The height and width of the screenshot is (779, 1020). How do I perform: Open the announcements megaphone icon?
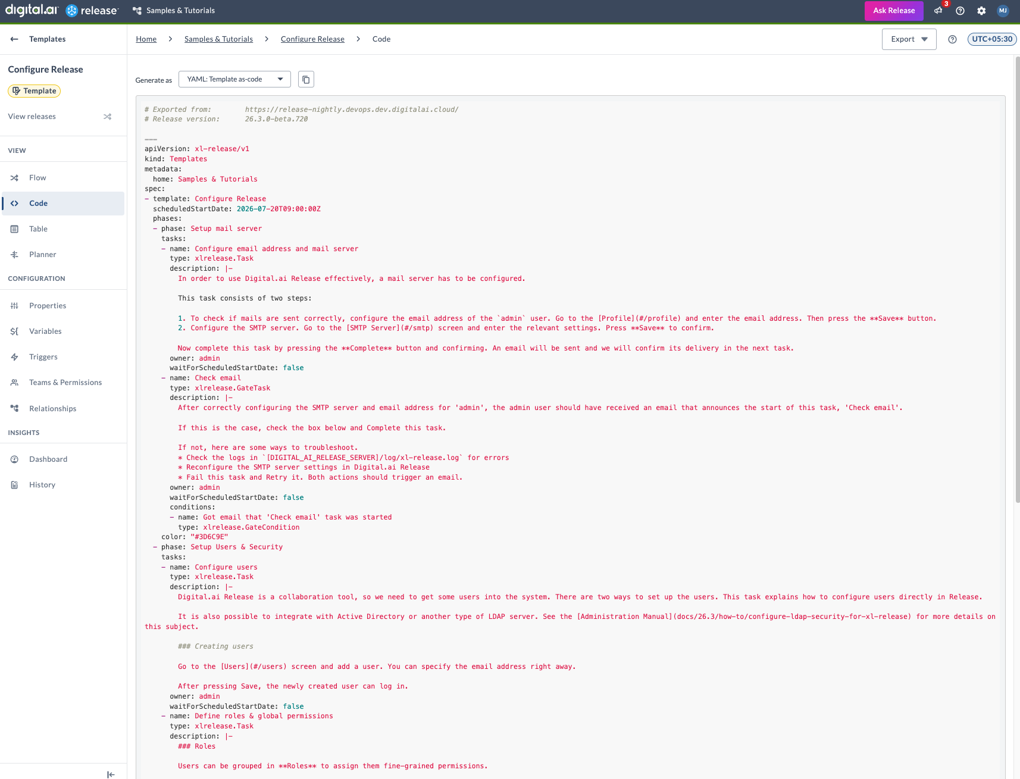coord(938,11)
